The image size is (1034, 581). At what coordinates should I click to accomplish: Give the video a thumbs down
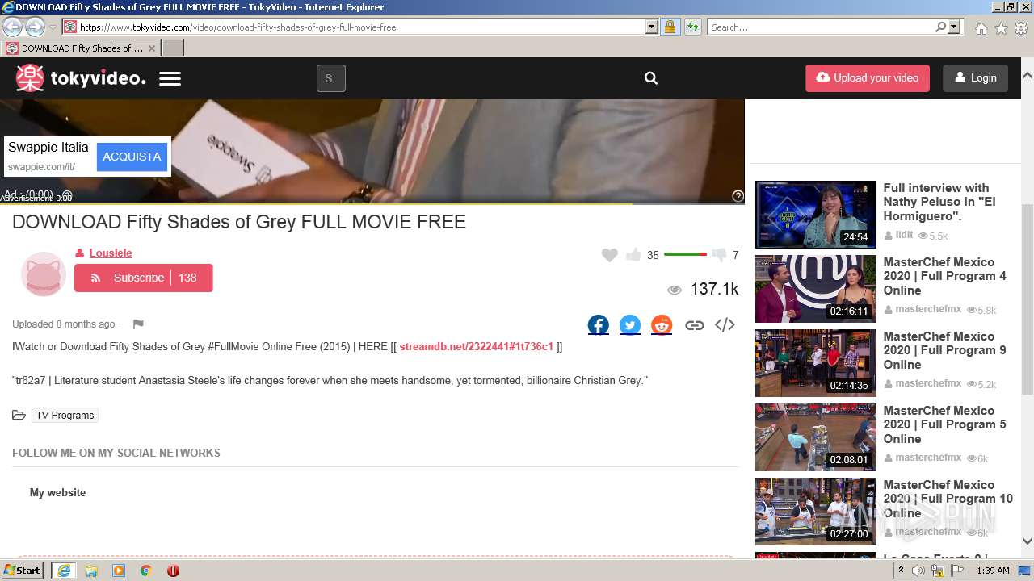(718, 255)
